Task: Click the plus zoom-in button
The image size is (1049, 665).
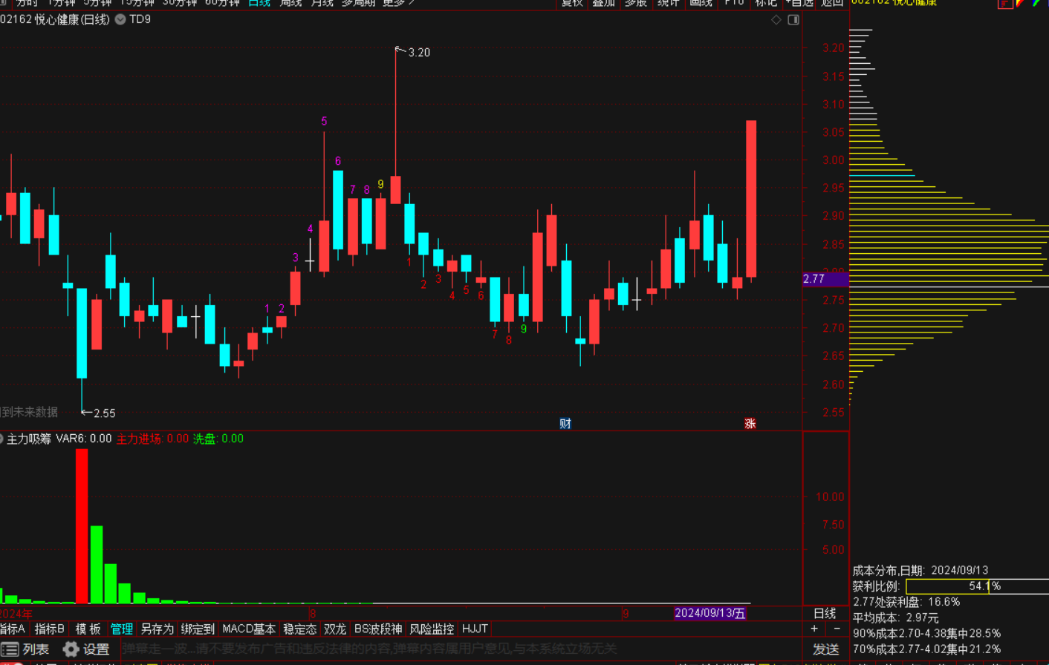Action: point(814,629)
